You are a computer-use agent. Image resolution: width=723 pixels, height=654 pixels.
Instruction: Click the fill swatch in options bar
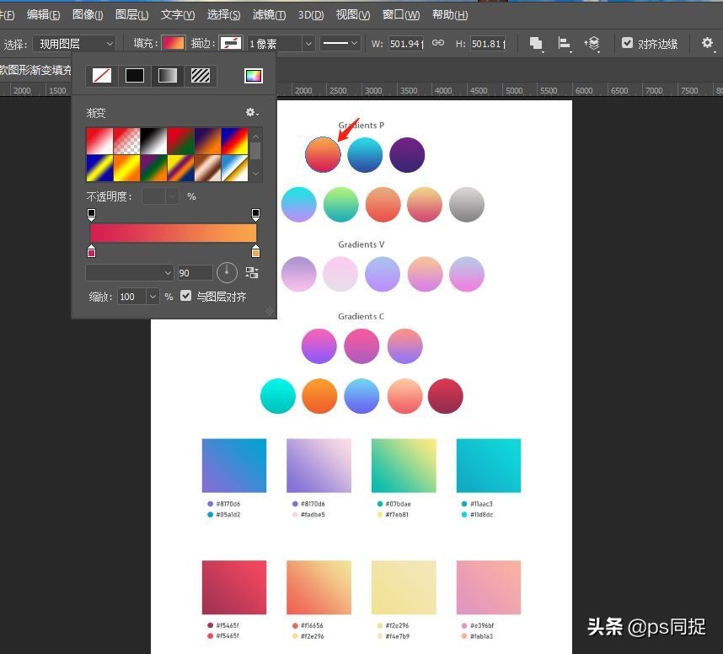[174, 43]
